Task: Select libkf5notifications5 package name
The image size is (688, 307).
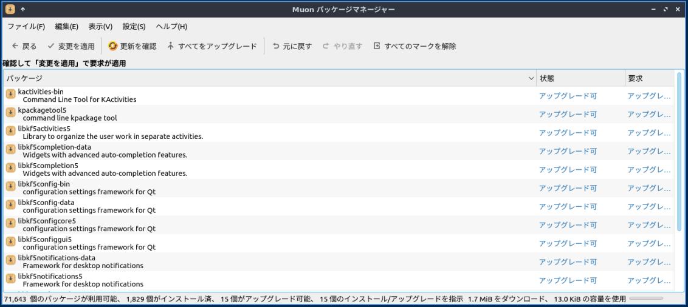Action: click(50, 275)
